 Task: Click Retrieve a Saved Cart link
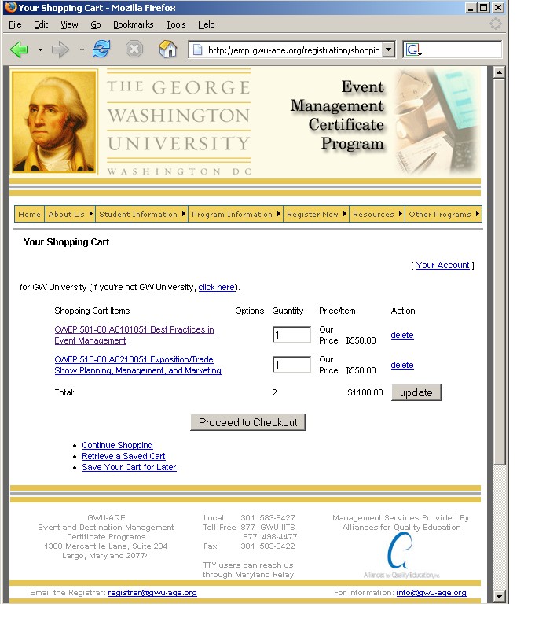tap(123, 456)
